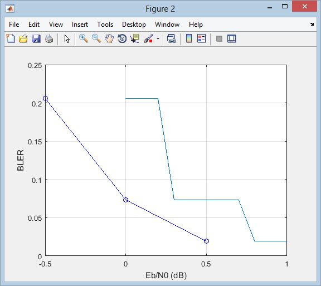The width and height of the screenshot is (321, 286).
Task: Expand the Brush color dropdown arrow
Action: coord(158,38)
